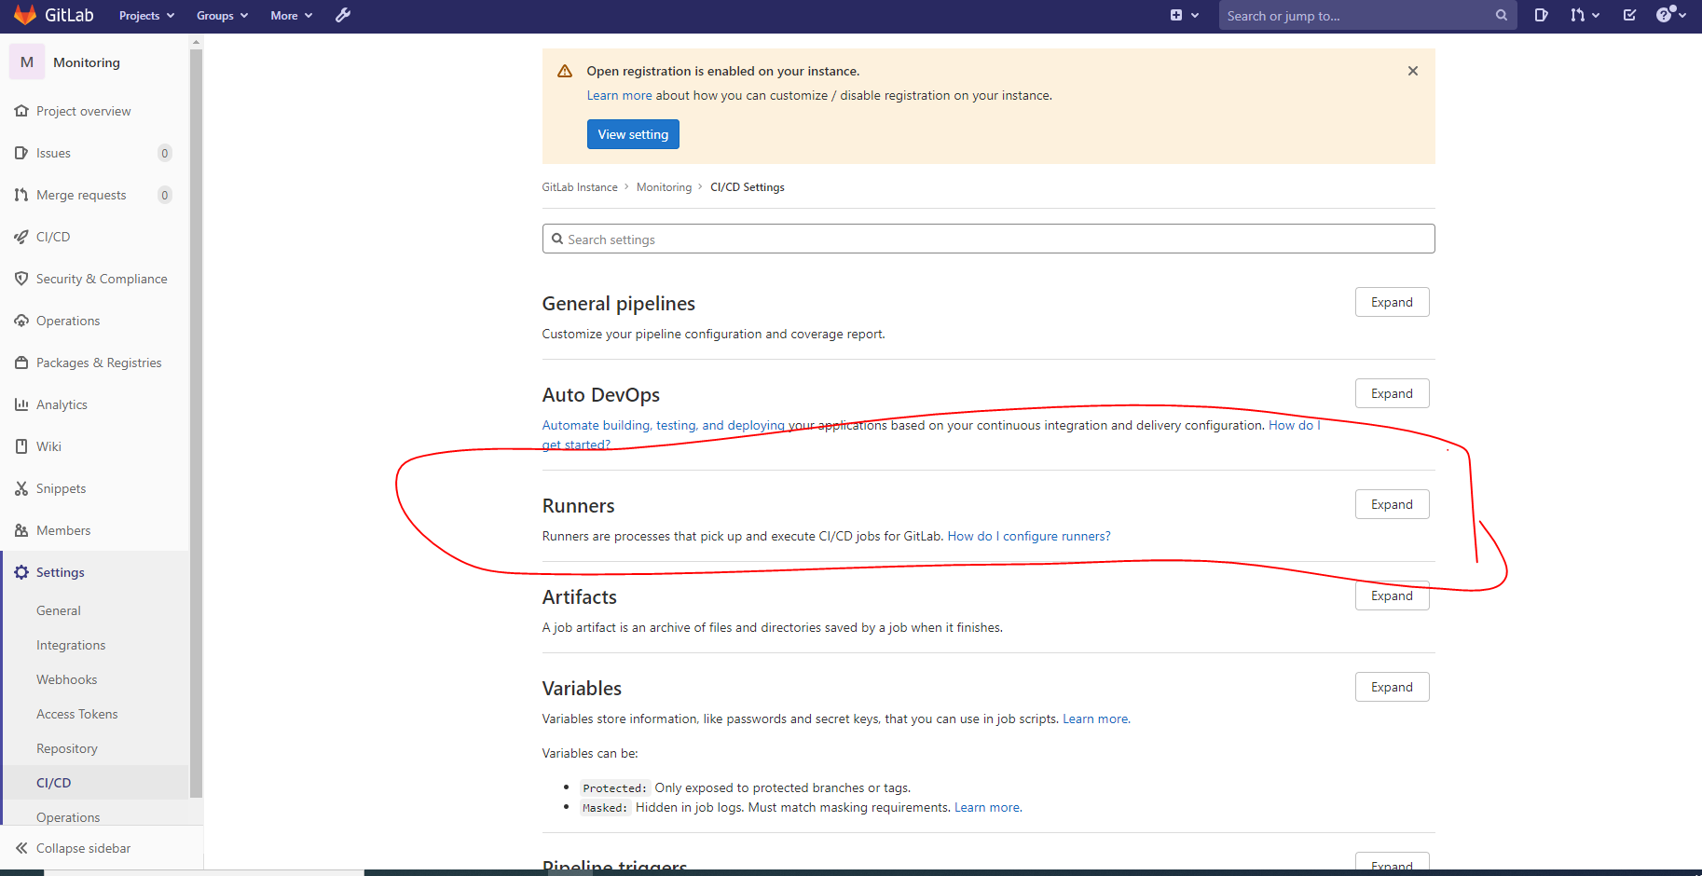Open 'How do I configure runners?' link
Viewport: 1702px width, 876px height.
[1029, 536]
